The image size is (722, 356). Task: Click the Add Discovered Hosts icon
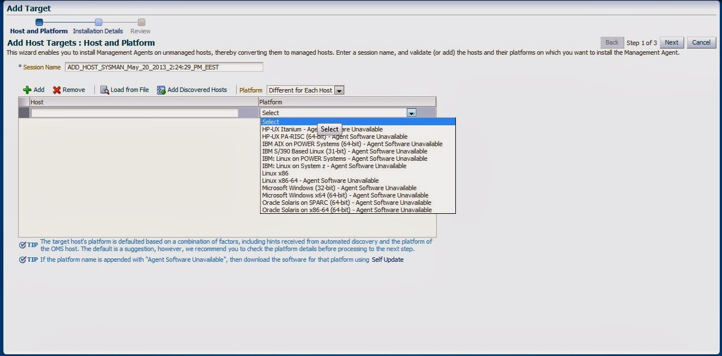pos(161,90)
